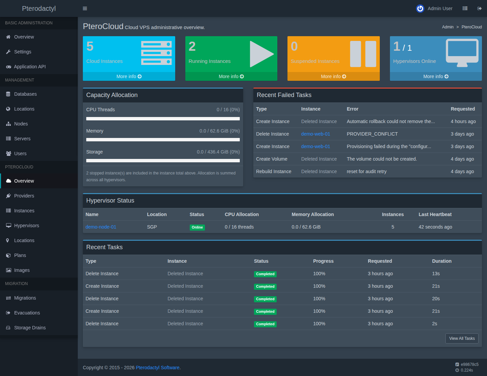Click 'The volume could not be created.' error

click(382, 159)
